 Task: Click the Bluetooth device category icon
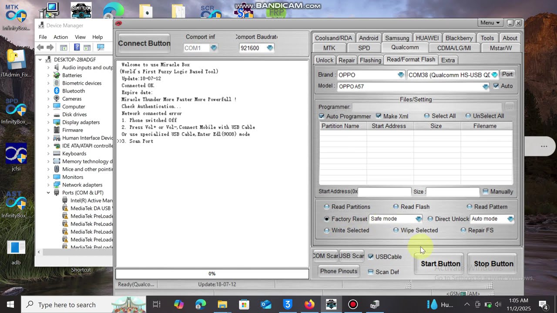pyautogui.click(x=57, y=91)
